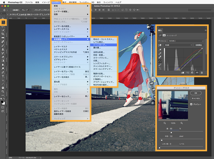Click the 量 amount slider handle
The height and width of the screenshot is (159, 214).
[x=171, y=132]
